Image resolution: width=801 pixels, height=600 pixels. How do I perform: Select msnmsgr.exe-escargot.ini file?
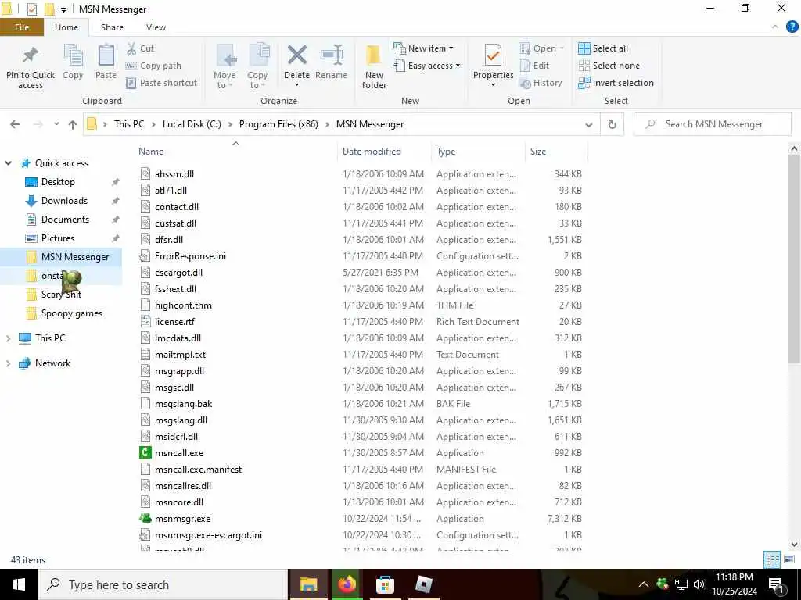click(208, 534)
